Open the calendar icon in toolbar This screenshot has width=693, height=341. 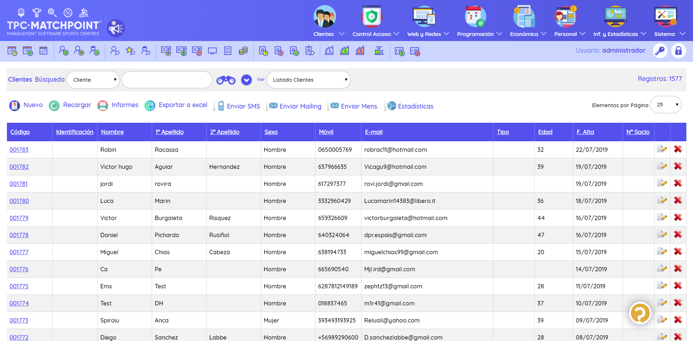point(43,51)
